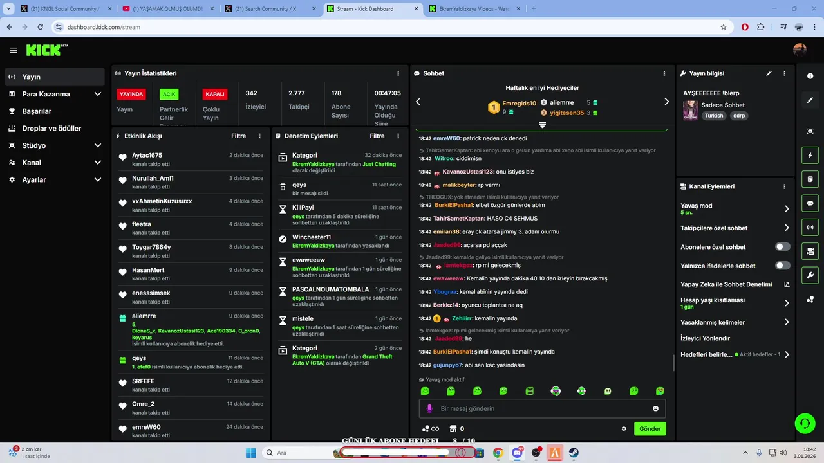Edit stream info with Yayın bilgisi pencil
The width and height of the screenshot is (824, 463).
tap(769, 73)
